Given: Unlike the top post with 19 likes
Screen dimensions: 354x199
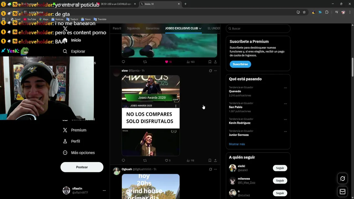Looking at the screenshot, I should tap(168, 62).
